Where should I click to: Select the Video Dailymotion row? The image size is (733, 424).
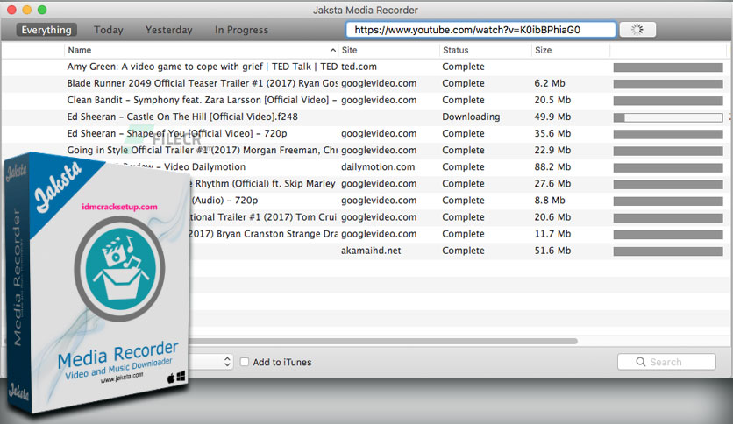click(x=365, y=167)
